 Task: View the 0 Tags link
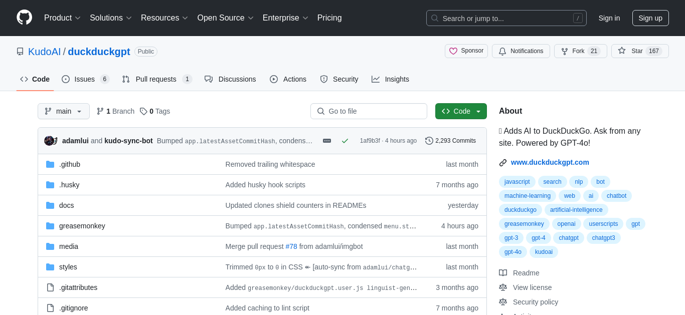coord(155,111)
